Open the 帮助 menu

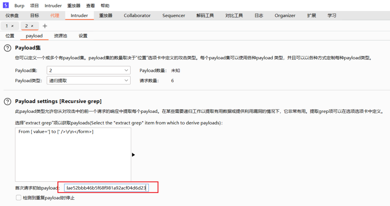[105, 6]
